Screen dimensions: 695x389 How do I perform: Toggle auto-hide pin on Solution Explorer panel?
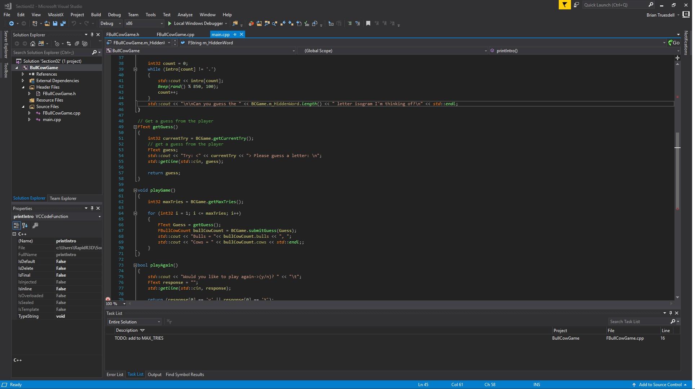click(x=92, y=35)
